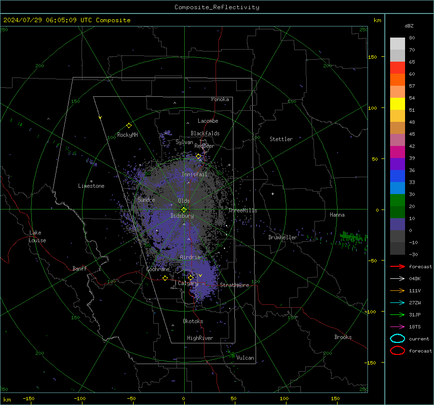Click the Sylvan label
The width and height of the screenshot is (434, 405).
pyautogui.click(x=184, y=142)
